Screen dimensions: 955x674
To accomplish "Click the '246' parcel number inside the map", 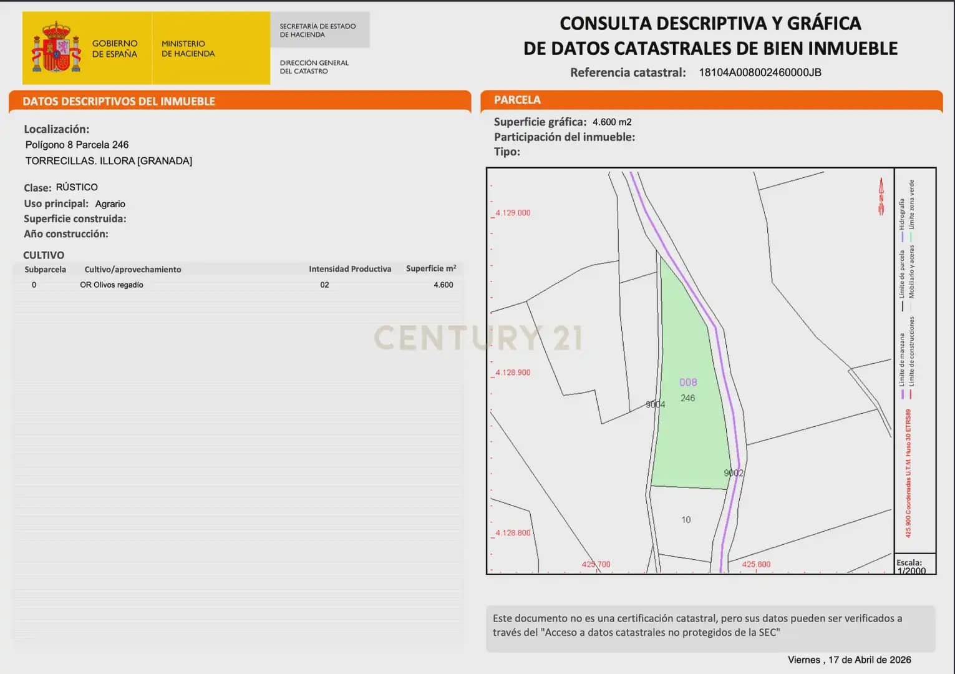I will [x=687, y=398].
